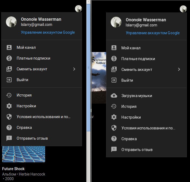Expand "Сменить аккаунт" chevron in left menu

74,69
